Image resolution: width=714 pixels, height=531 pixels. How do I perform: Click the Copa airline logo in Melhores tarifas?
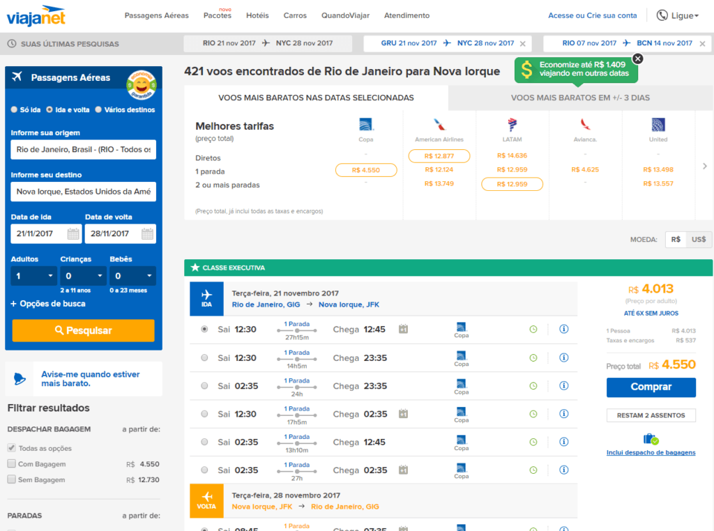coord(365,124)
